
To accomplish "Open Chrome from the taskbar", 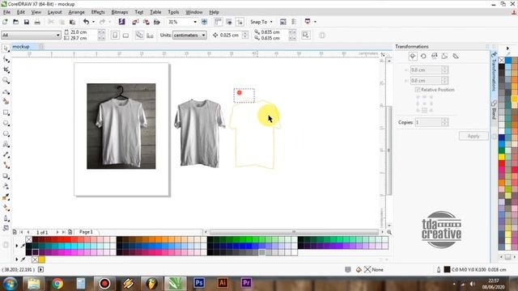I will click(x=57, y=284).
